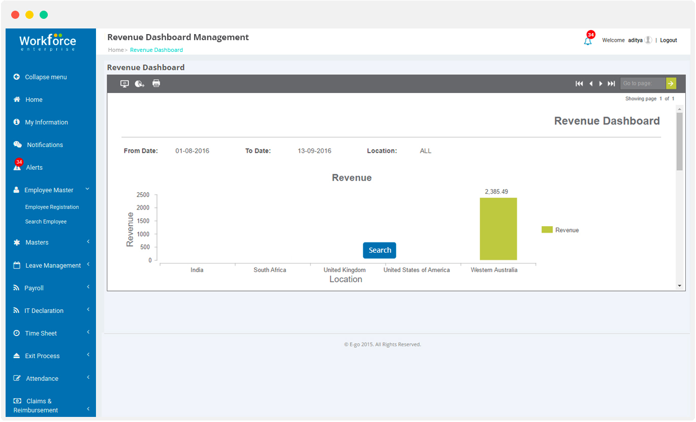Screen dimensions: 696x422
Task: Go to the next page arrow icon
Action: [x=601, y=83]
